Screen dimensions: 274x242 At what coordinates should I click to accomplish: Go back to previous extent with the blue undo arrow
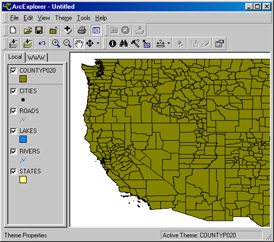click(42, 43)
